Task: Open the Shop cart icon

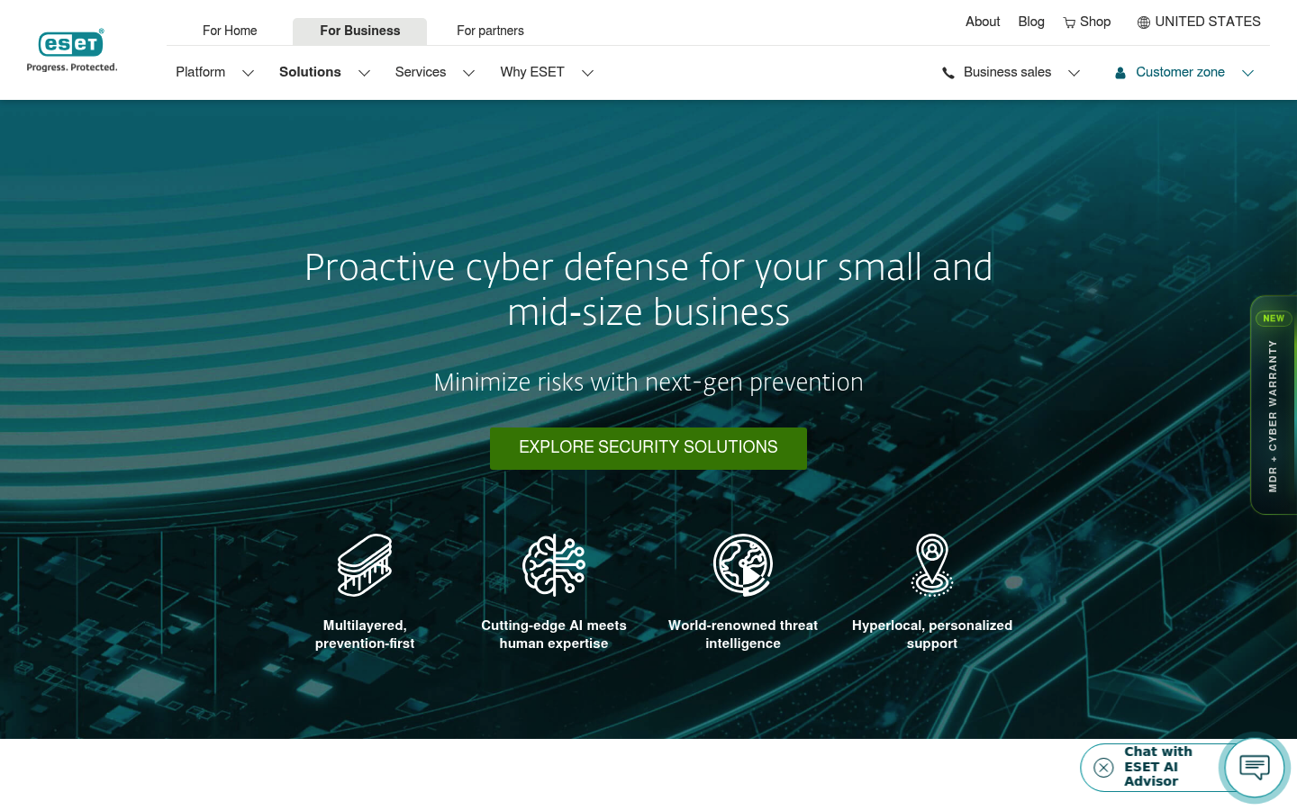Action: pyautogui.click(x=1069, y=22)
